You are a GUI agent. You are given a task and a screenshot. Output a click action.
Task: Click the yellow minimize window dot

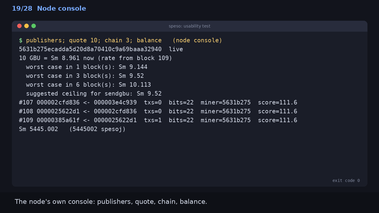tap(26, 26)
